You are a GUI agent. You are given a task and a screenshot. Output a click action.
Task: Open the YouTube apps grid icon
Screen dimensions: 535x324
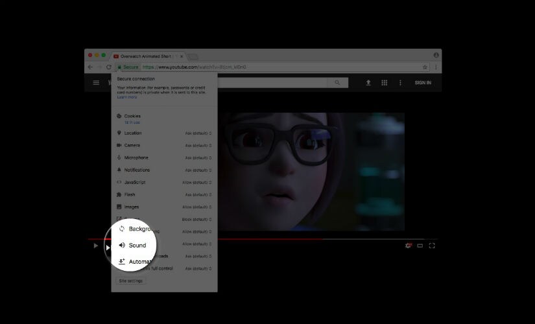tap(384, 82)
